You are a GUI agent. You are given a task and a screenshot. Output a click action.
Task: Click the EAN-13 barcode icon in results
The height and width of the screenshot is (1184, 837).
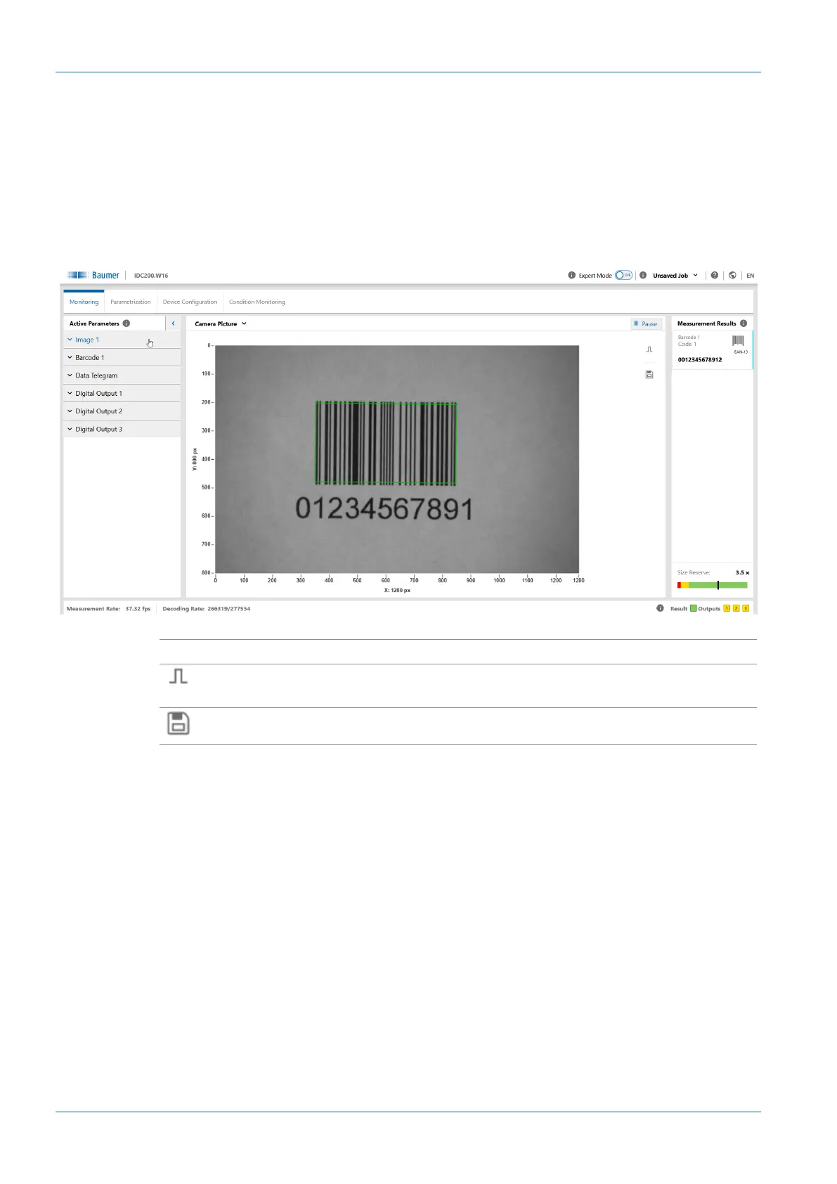pyautogui.click(x=738, y=341)
